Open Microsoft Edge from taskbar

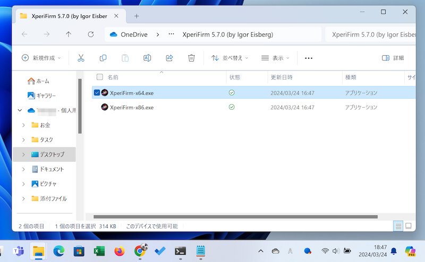pyautogui.click(x=58, y=251)
